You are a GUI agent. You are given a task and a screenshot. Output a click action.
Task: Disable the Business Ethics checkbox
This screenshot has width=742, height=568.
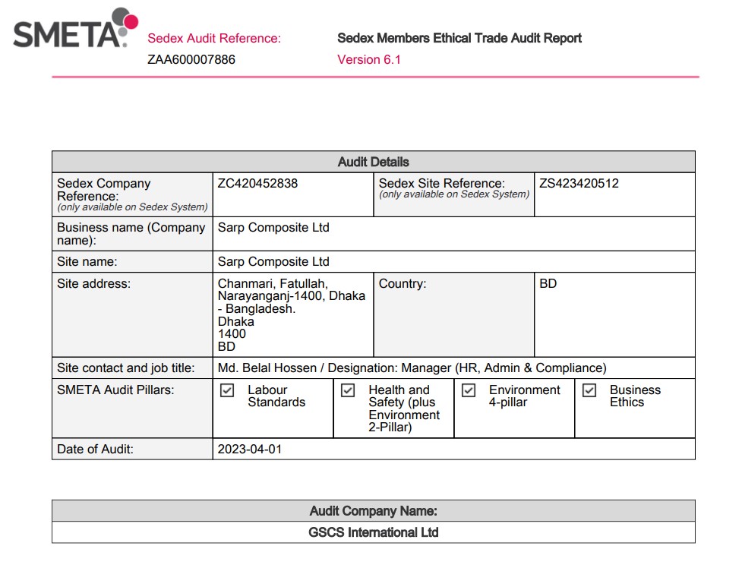pyautogui.click(x=589, y=390)
